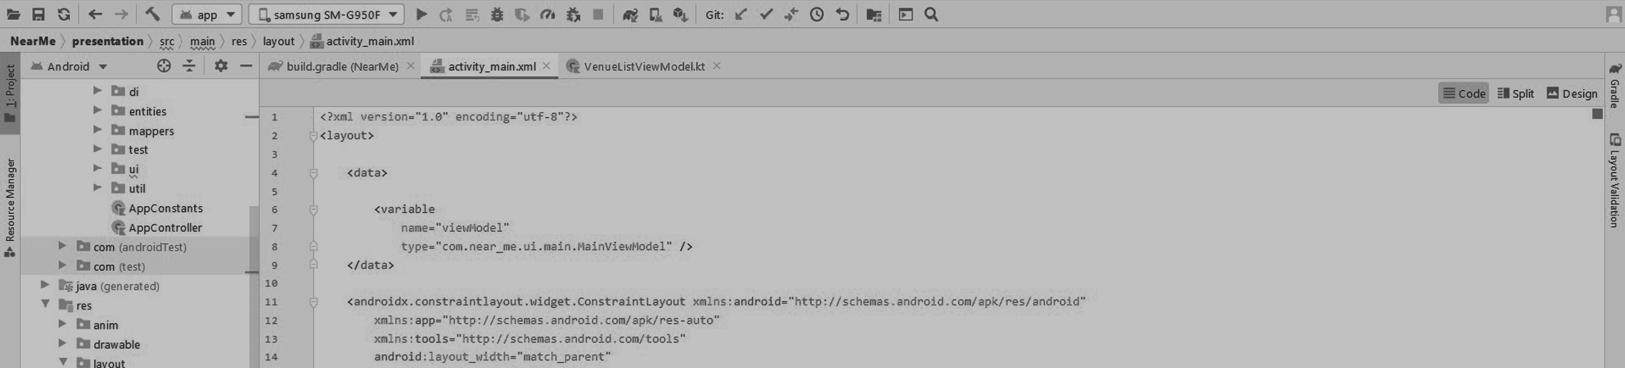1625x368 pixels.
Task: Start debugging with the bug icon
Action: pyautogui.click(x=497, y=14)
